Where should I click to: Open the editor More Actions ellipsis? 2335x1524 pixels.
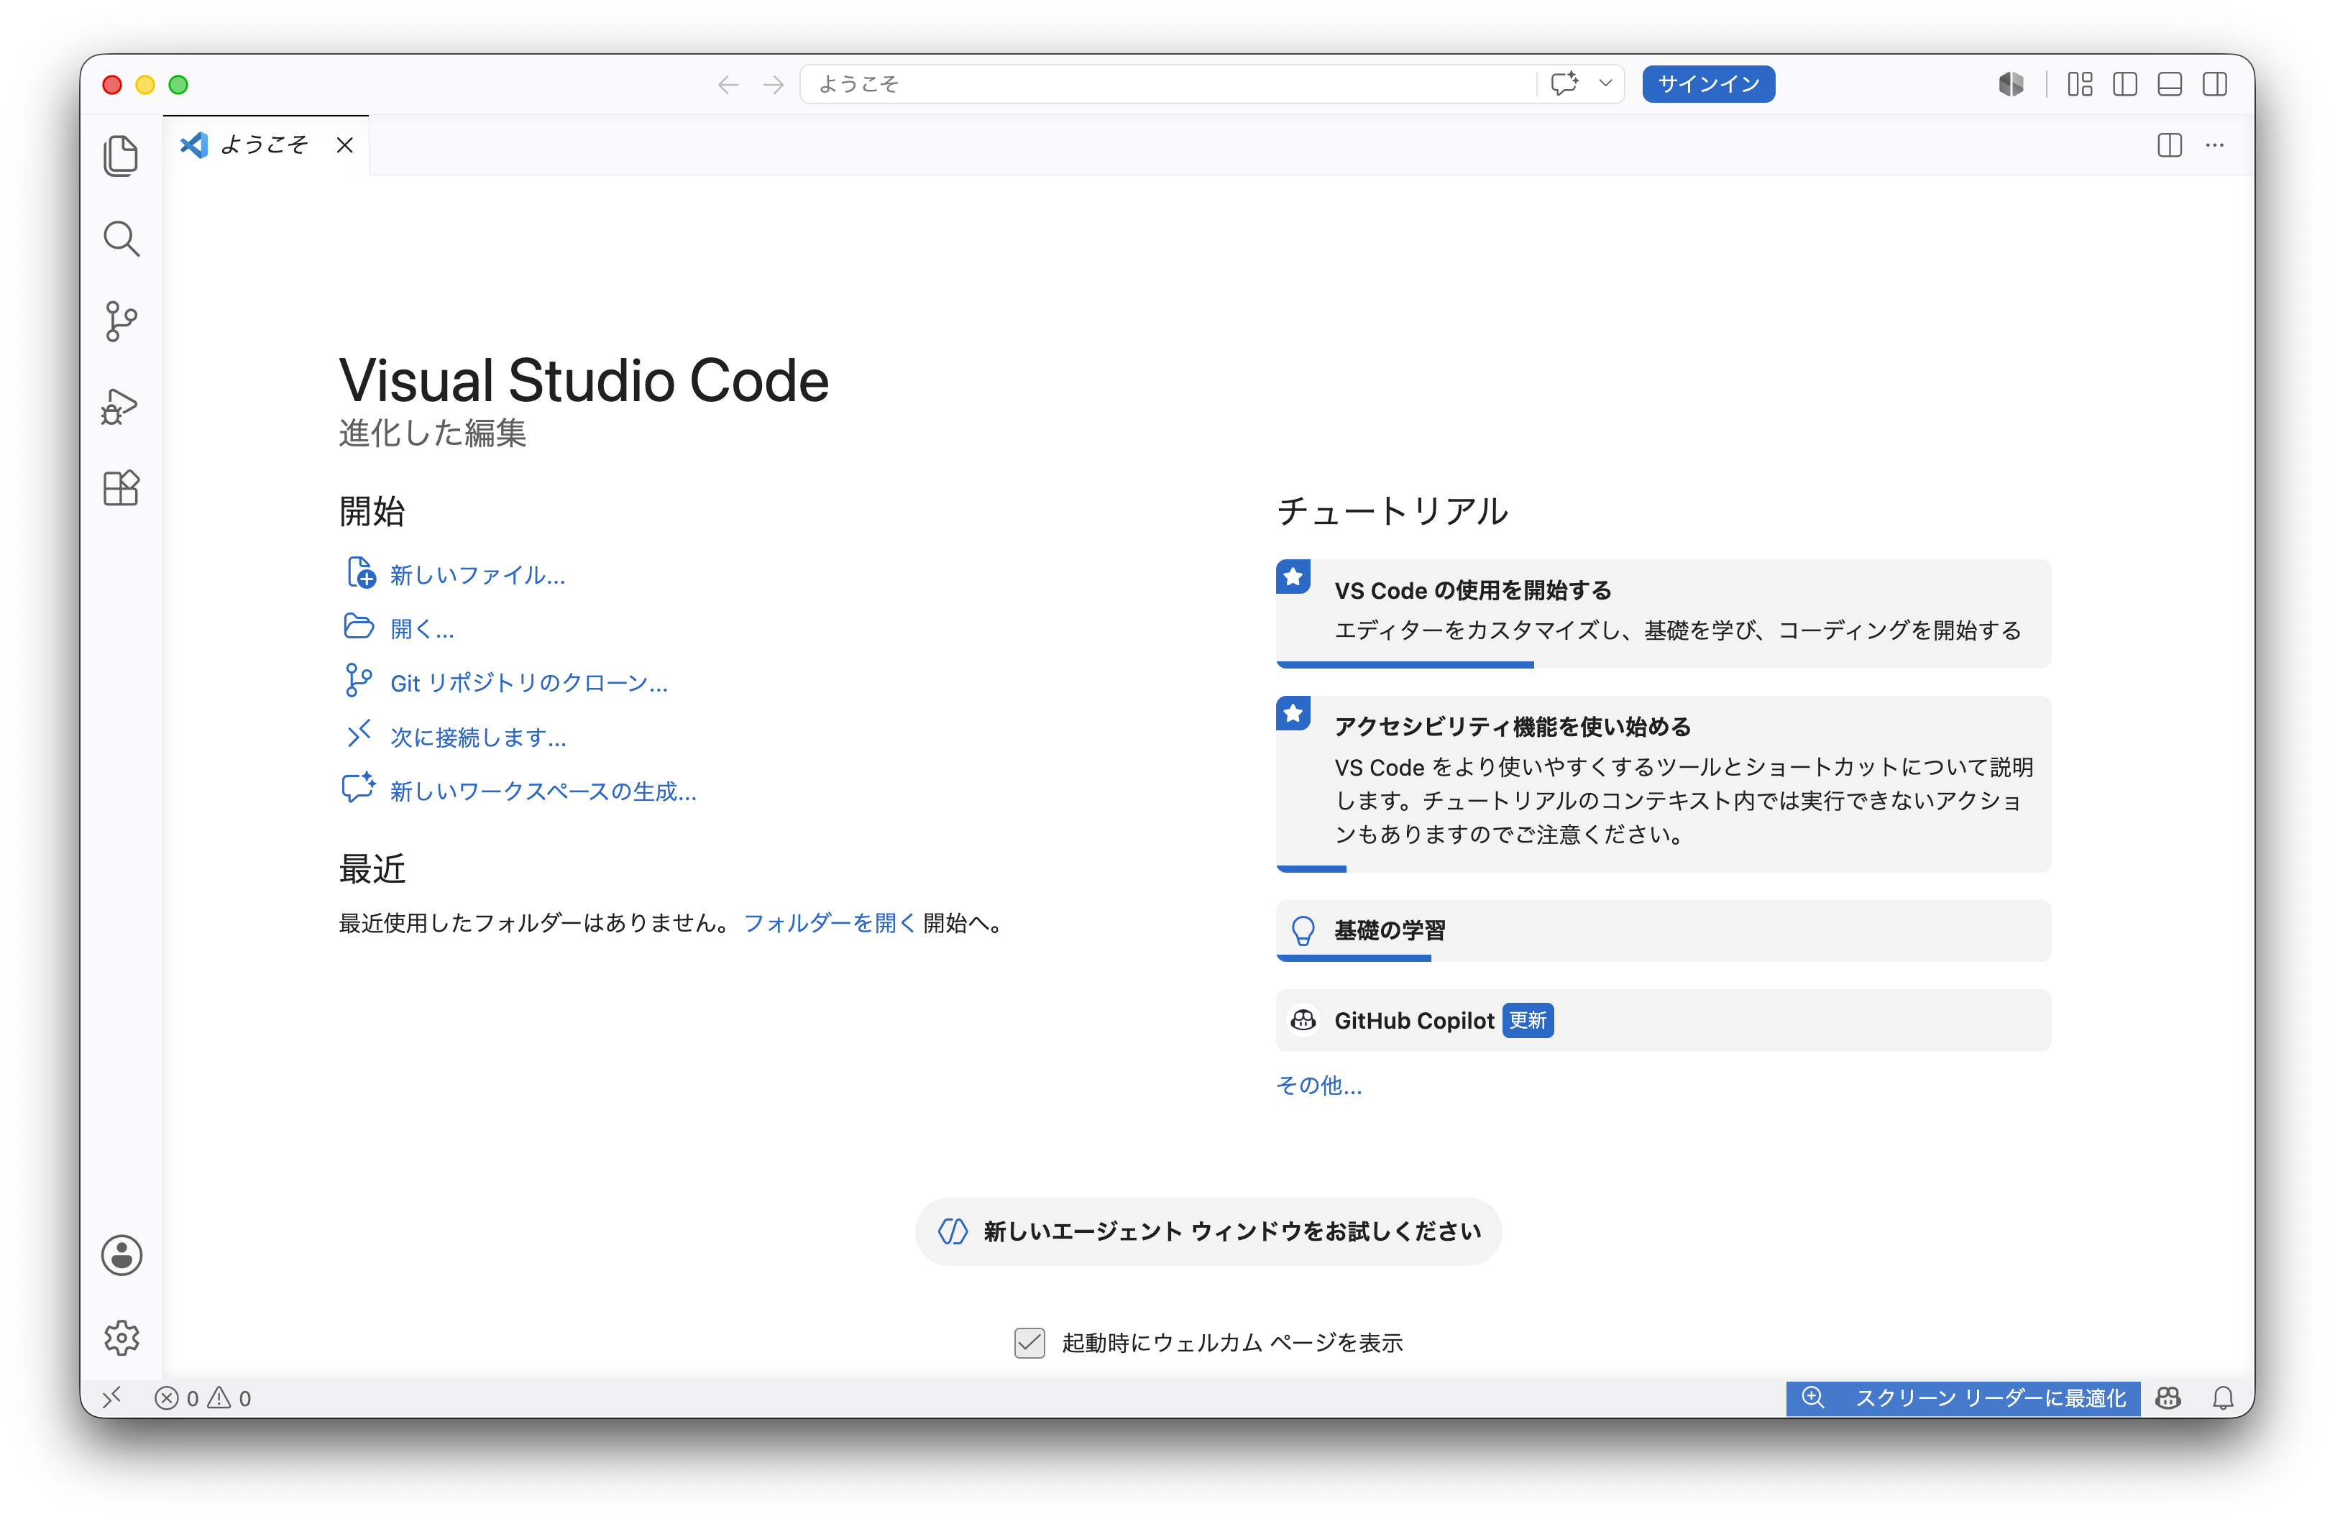pyautogui.click(x=2214, y=145)
